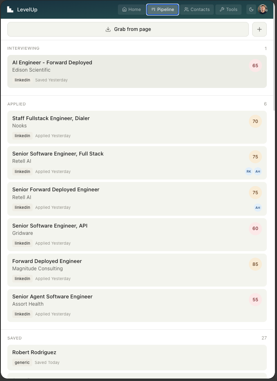Click the 65 score badge on the AI Engineer card

(x=255, y=66)
